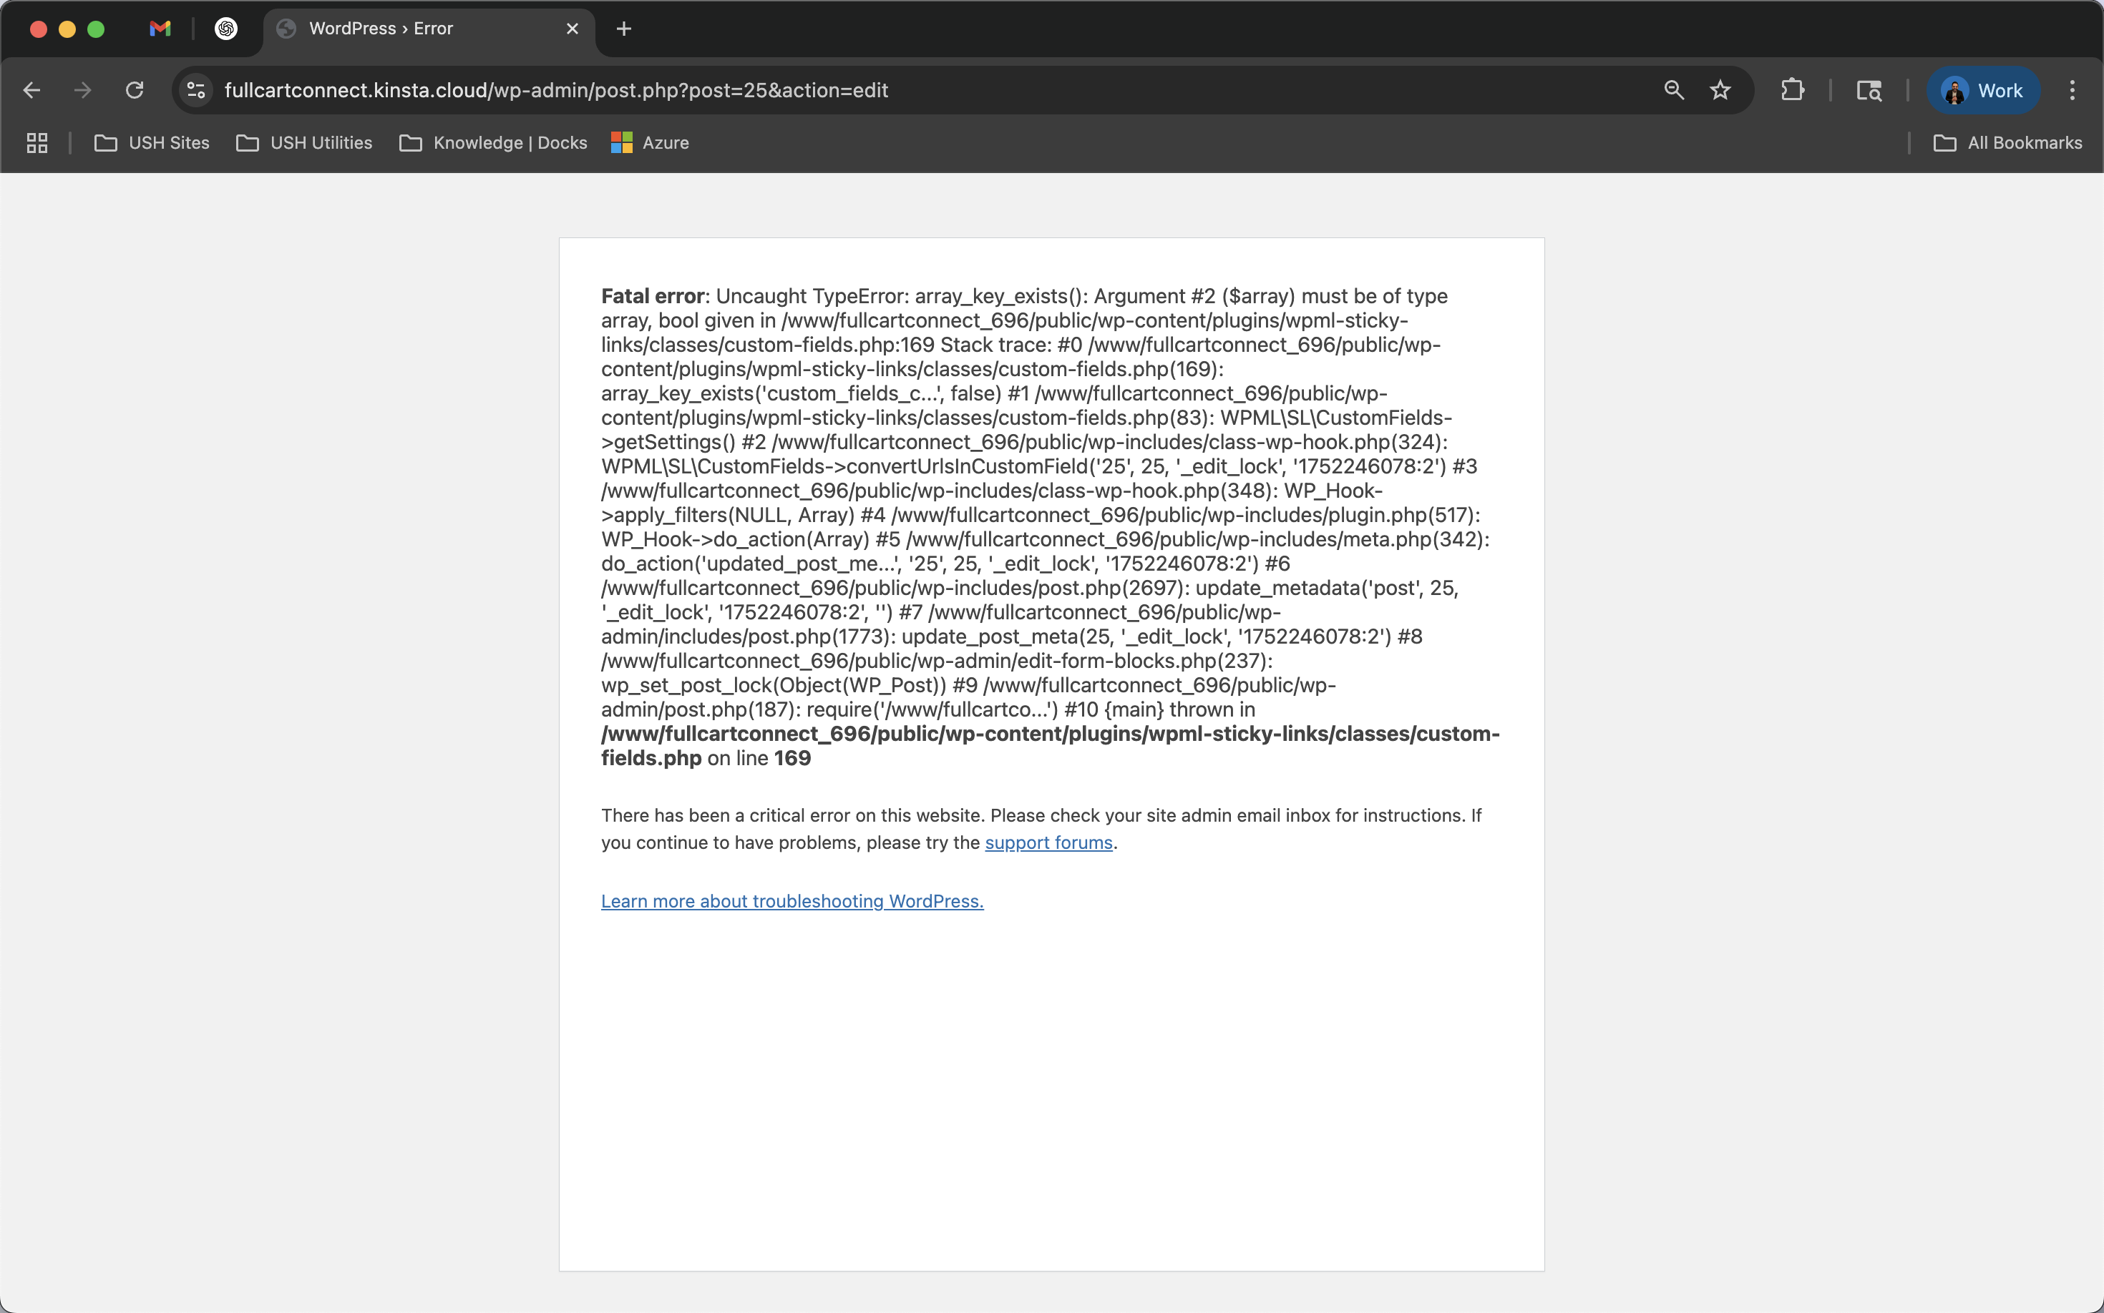Open the Work profile button
The width and height of the screenshot is (2104, 1313).
point(1983,90)
